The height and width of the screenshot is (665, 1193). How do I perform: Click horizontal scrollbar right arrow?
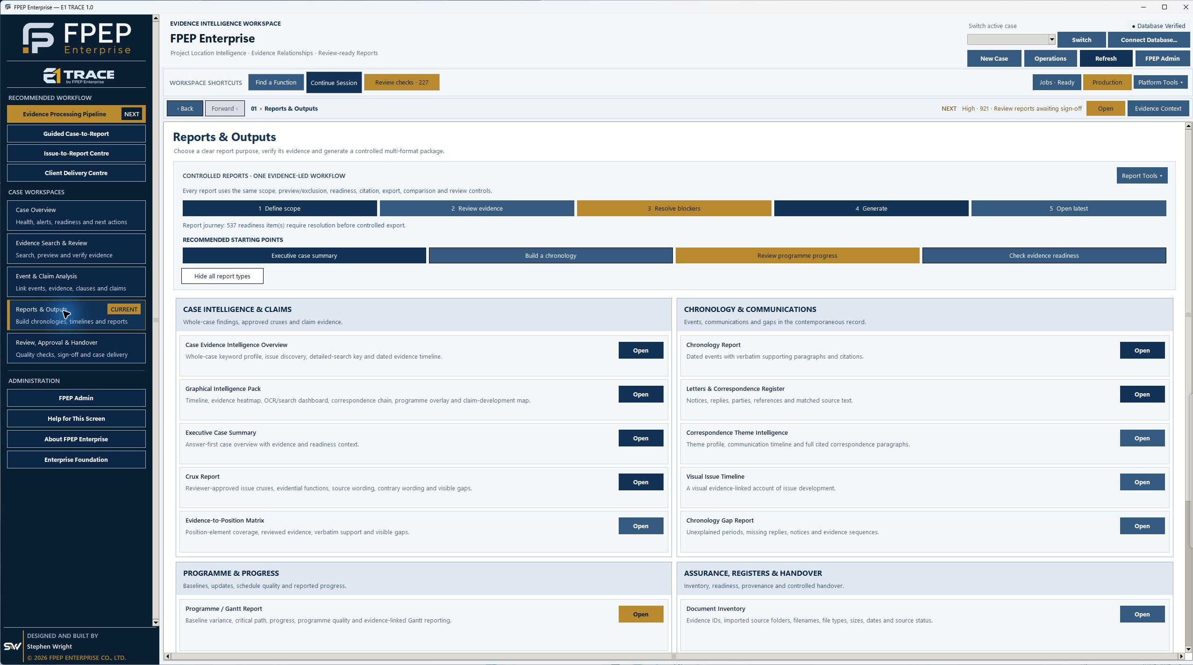coord(1181,656)
